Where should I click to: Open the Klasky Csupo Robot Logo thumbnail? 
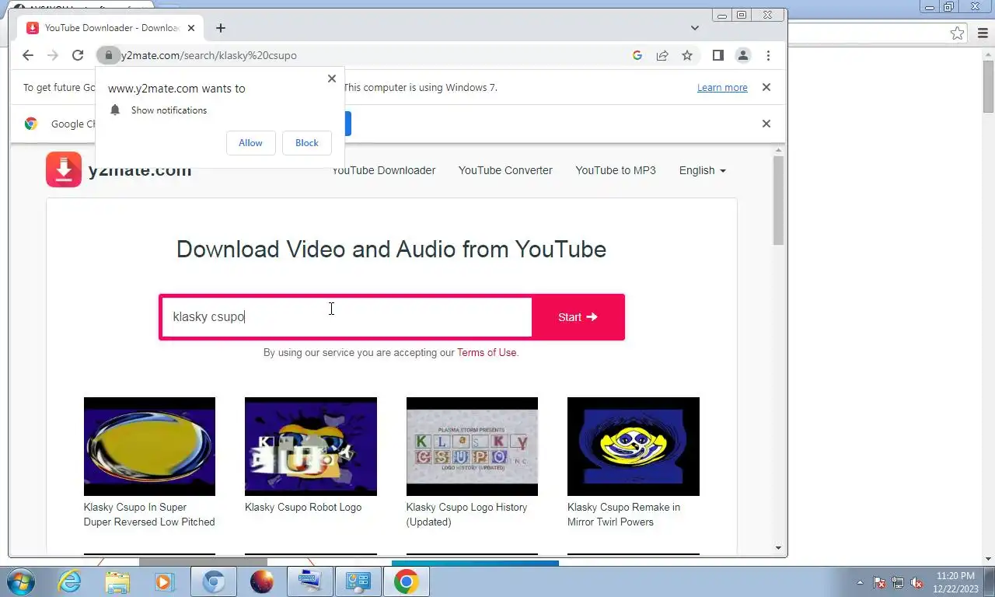point(311,446)
